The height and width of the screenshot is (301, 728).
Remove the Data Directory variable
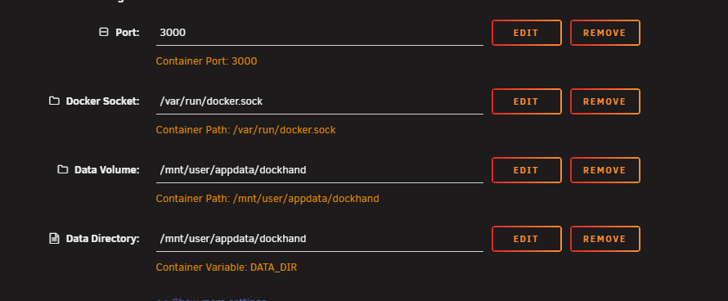(605, 239)
